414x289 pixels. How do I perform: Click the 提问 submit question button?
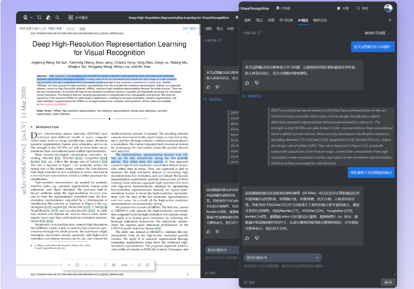[x=388, y=282]
